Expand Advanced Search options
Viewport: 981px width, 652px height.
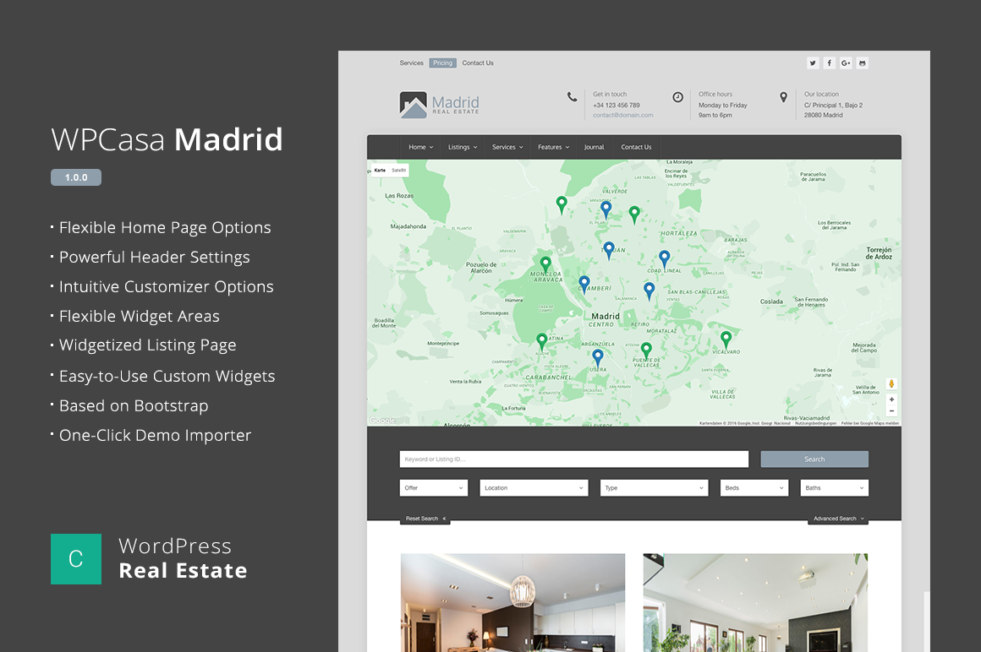coord(838,519)
